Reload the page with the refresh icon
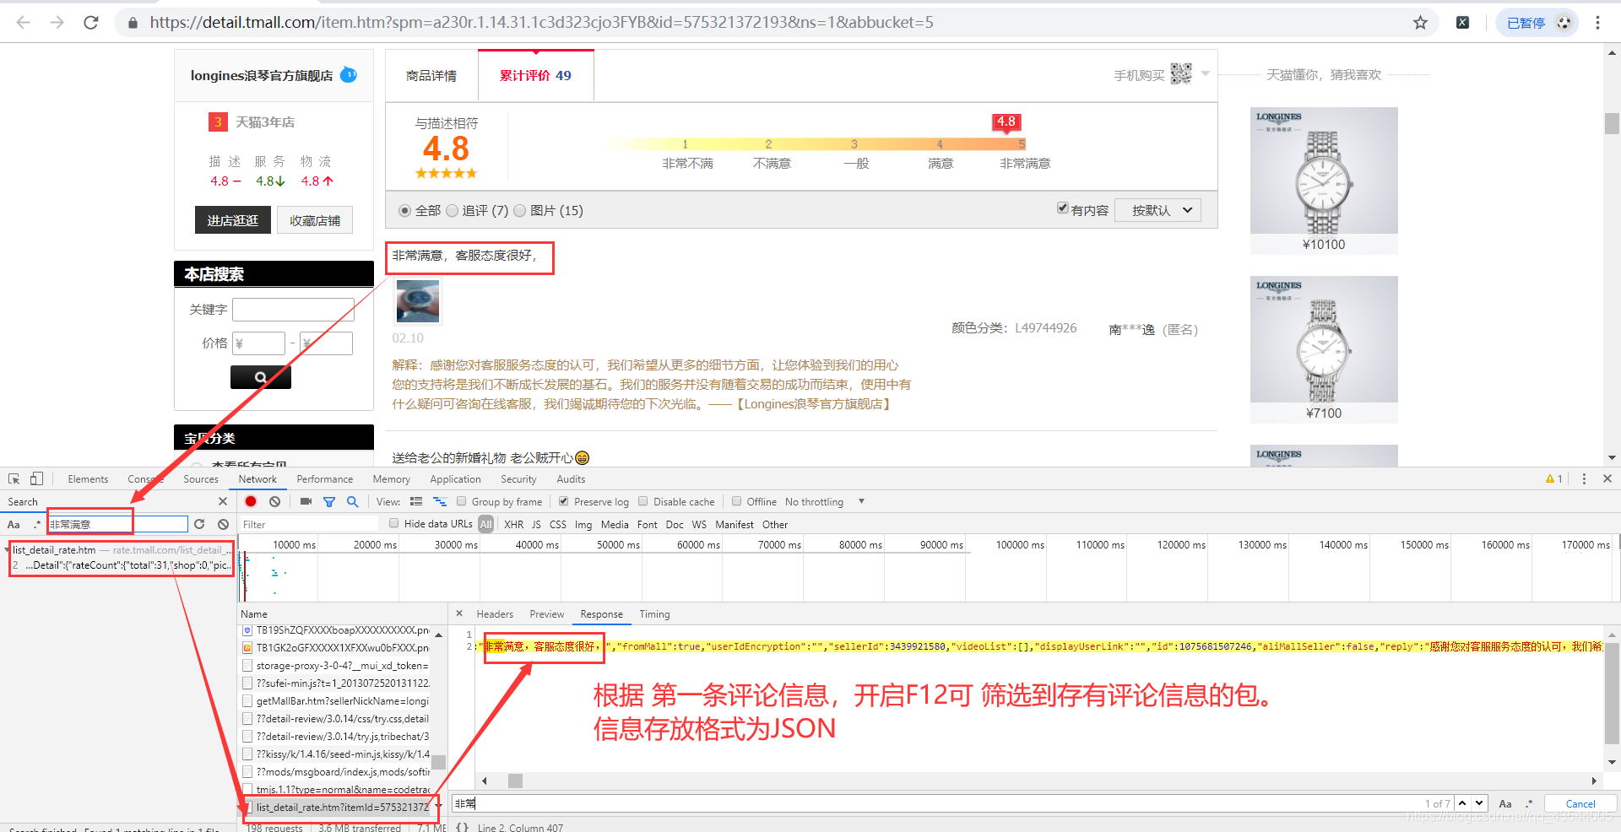The width and height of the screenshot is (1621, 832). [91, 23]
